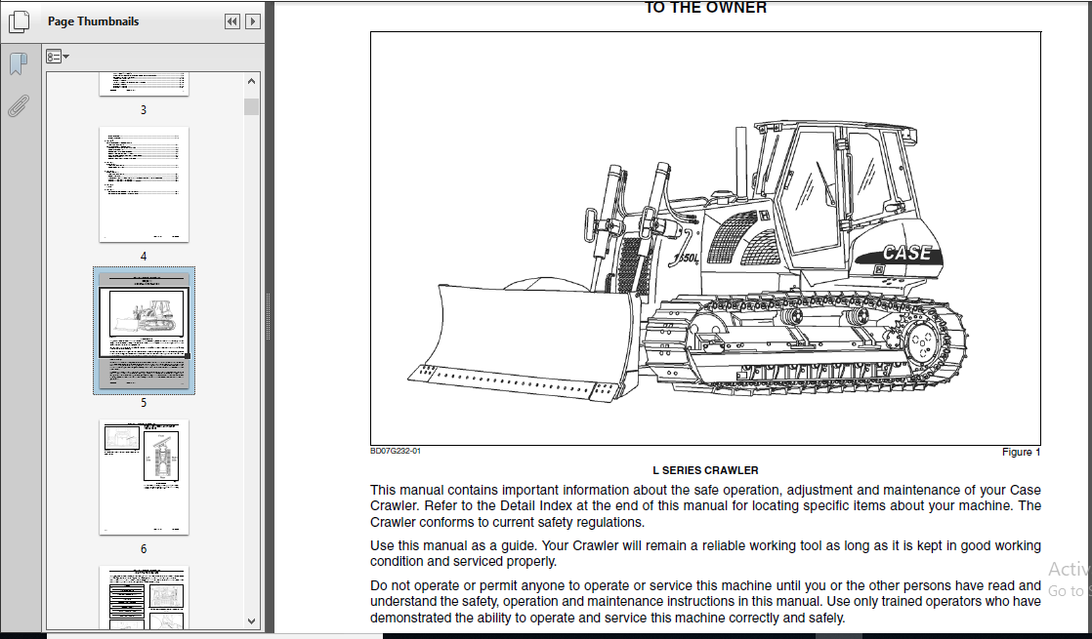The image size is (1092, 639).
Task: Open the Attachments paperclip panel
Action: (x=19, y=105)
